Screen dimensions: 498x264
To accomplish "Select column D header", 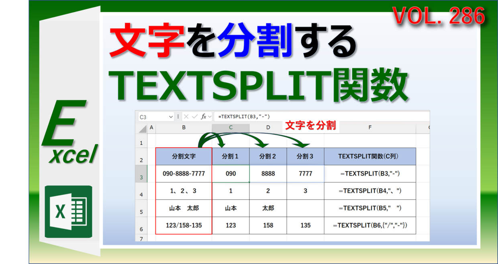I will 268,128.
